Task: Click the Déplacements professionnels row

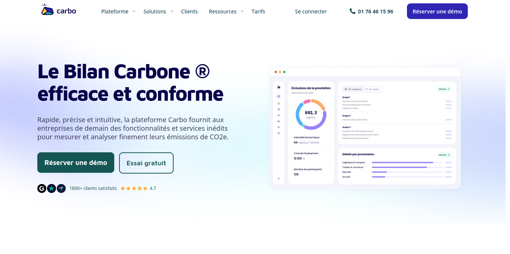Action: pyautogui.click(x=397, y=138)
